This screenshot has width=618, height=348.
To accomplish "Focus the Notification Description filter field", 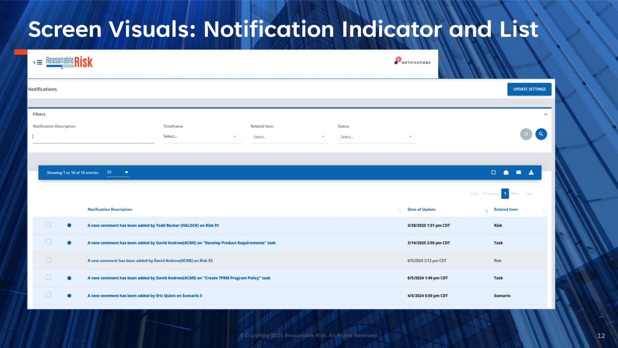I will (93, 137).
